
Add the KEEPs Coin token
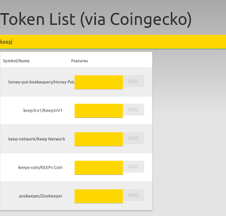[x=133, y=167]
